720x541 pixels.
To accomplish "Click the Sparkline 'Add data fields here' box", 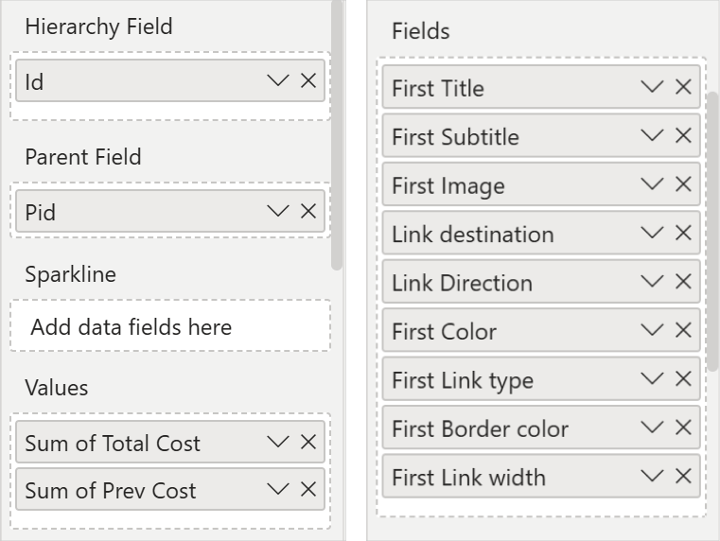I will pos(170,327).
